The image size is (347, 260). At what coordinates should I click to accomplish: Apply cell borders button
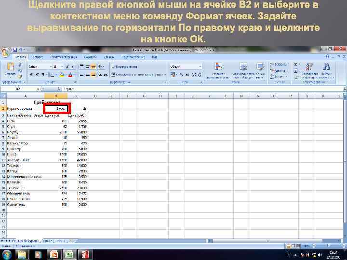(x=52, y=75)
